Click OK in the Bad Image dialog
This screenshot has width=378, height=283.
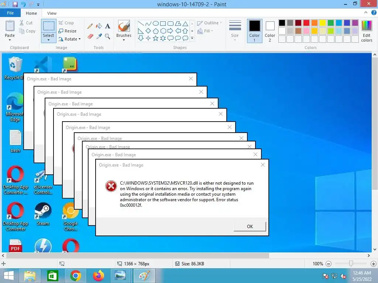point(250,227)
